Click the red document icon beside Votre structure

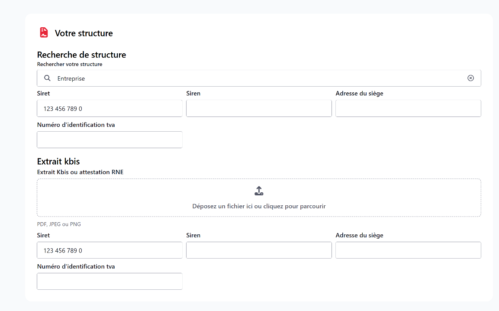point(44,32)
